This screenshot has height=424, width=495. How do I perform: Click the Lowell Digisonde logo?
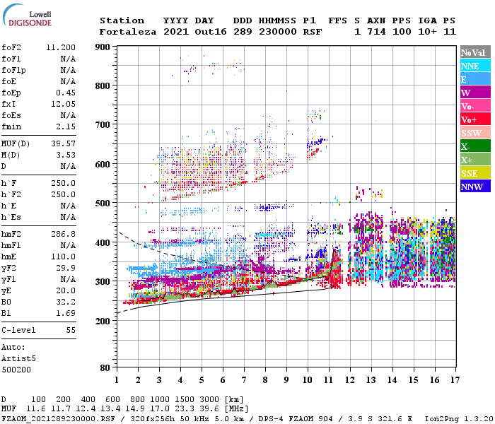coord(27,16)
